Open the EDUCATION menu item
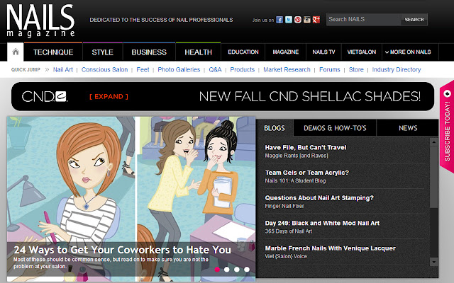 click(243, 52)
